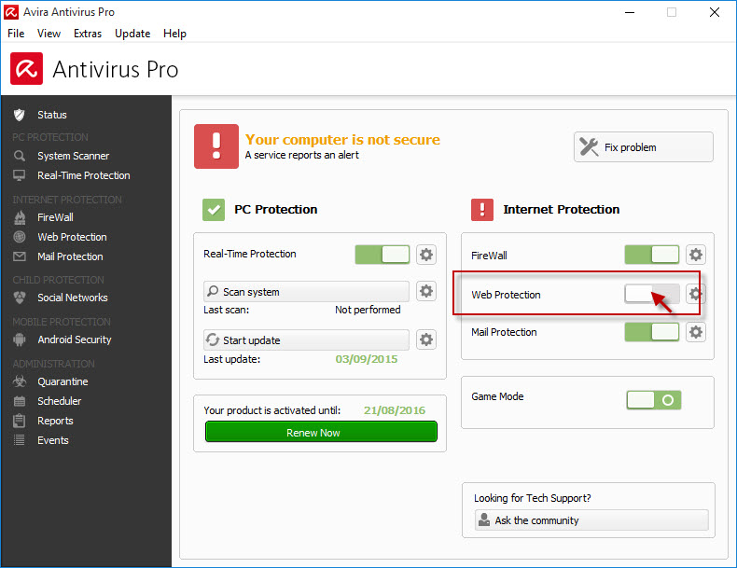Click the activation date 21/08/2016
This screenshot has height=568, width=737.
coord(395,410)
